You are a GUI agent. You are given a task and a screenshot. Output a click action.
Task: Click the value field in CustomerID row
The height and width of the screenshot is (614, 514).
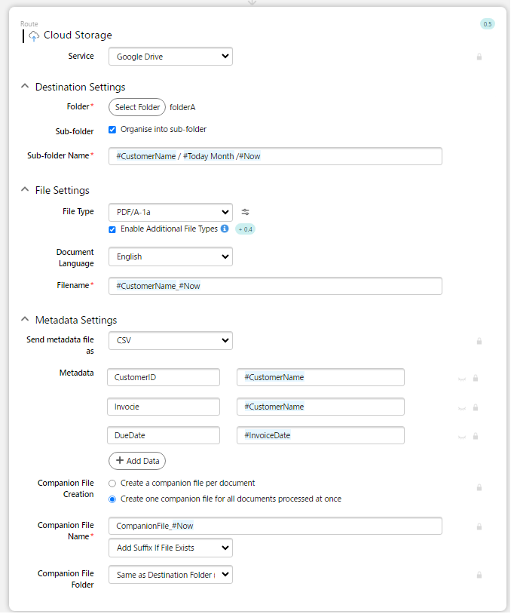(x=320, y=377)
